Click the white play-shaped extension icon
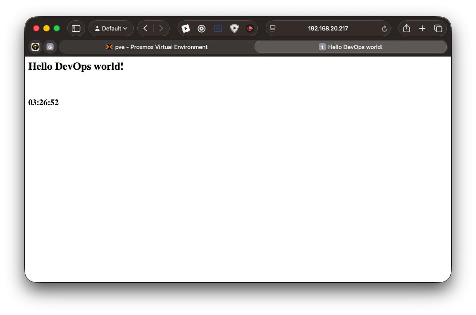The image size is (476, 315). 186,28
